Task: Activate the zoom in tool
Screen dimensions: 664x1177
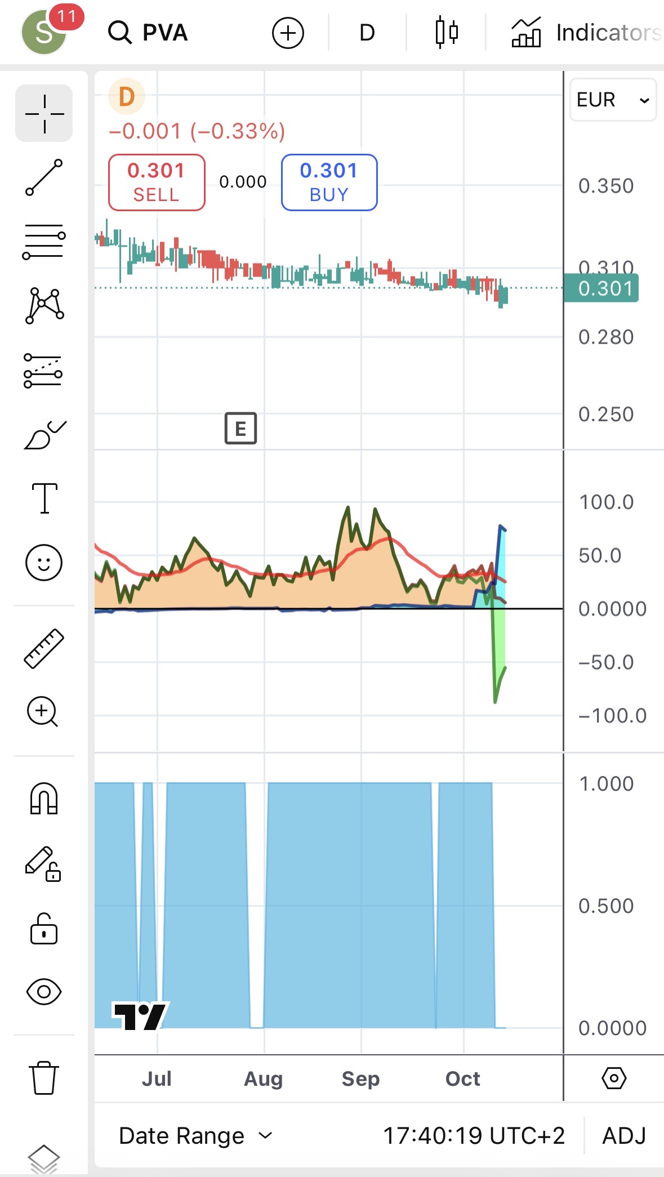Action: pos(43,712)
